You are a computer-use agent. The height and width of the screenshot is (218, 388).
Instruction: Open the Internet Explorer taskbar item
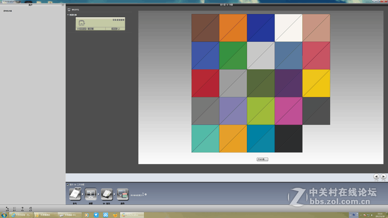point(18,215)
